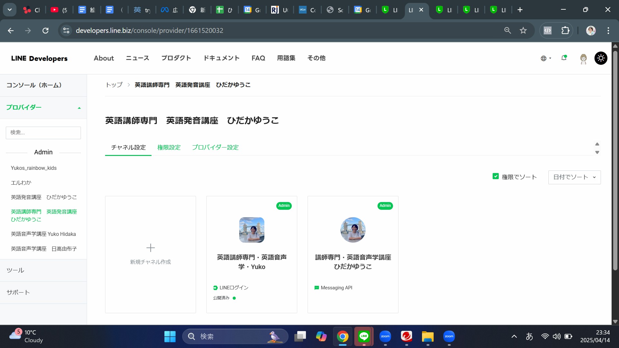Open the 用語集 page
Screen dimensions: 619x348
(x=286, y=58)
